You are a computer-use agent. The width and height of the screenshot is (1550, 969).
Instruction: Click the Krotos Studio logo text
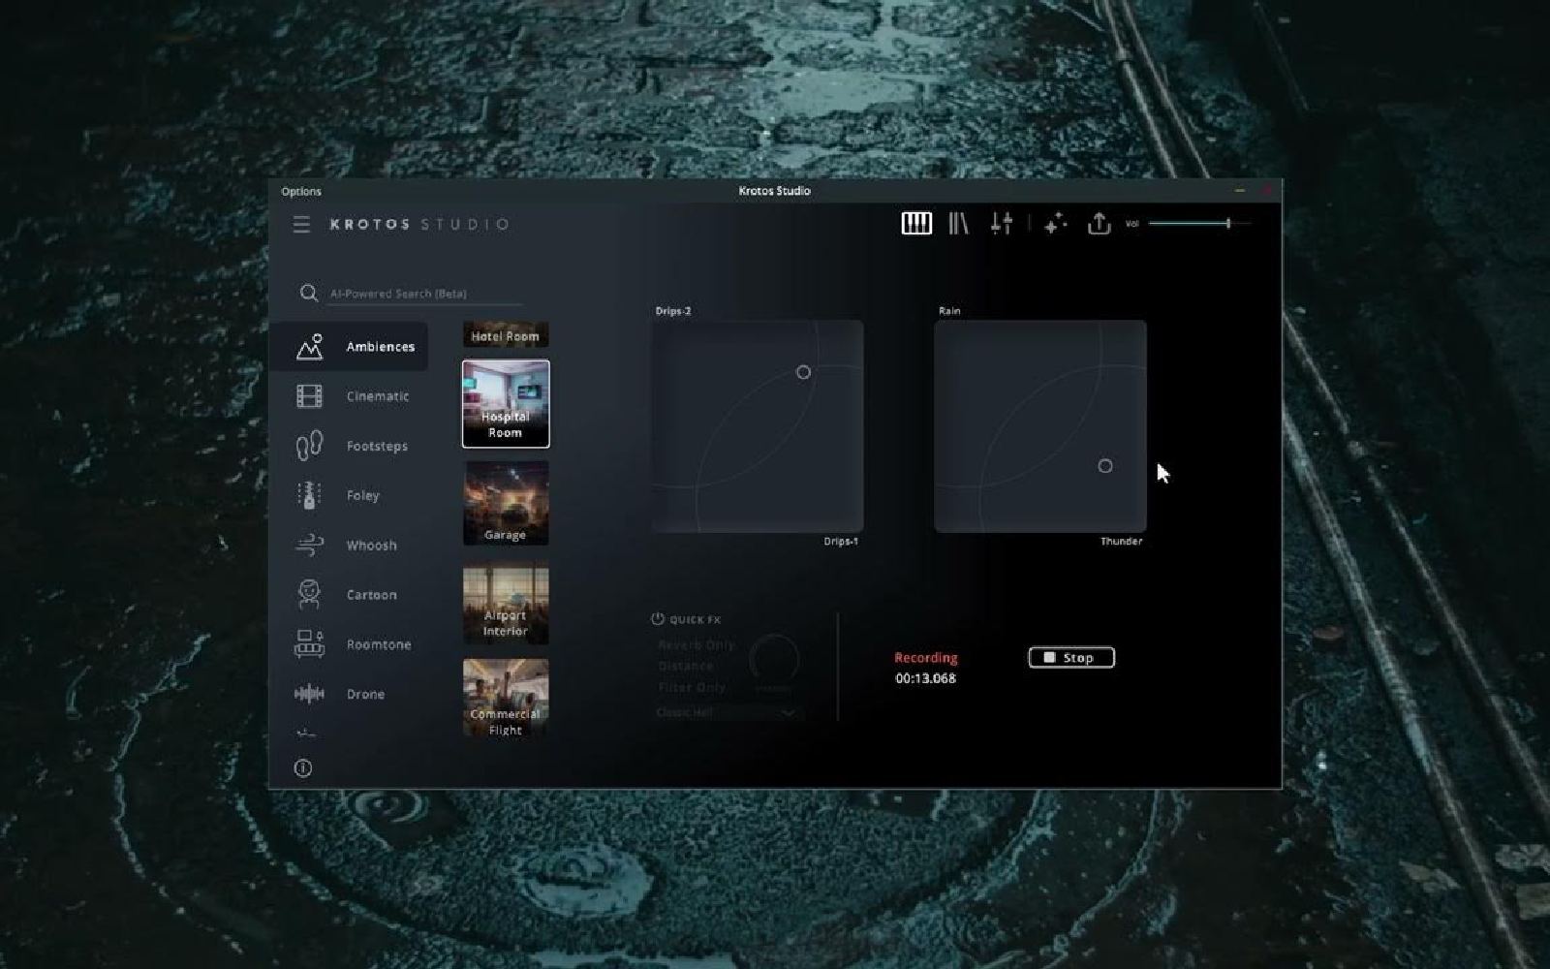pyautogui.click(x=419, y=224)
